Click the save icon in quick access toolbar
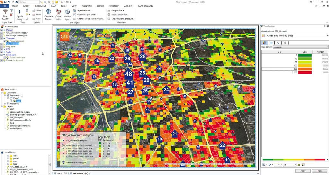The width and height of the screenshot is (329, 175). click(x=5, y=2)
